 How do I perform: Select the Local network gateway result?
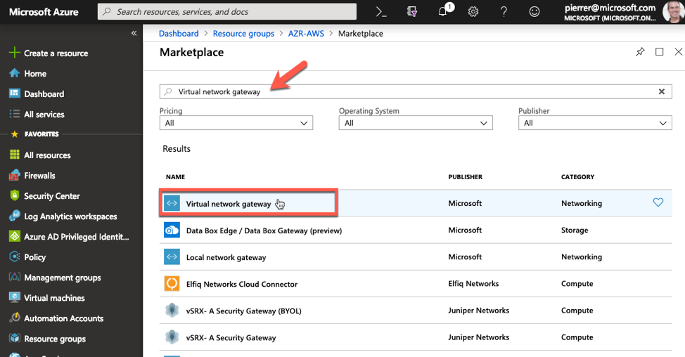point(416,257)
